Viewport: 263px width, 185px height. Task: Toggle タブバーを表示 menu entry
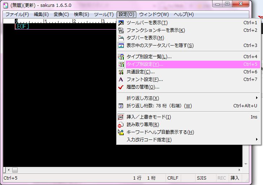(188, 38)
